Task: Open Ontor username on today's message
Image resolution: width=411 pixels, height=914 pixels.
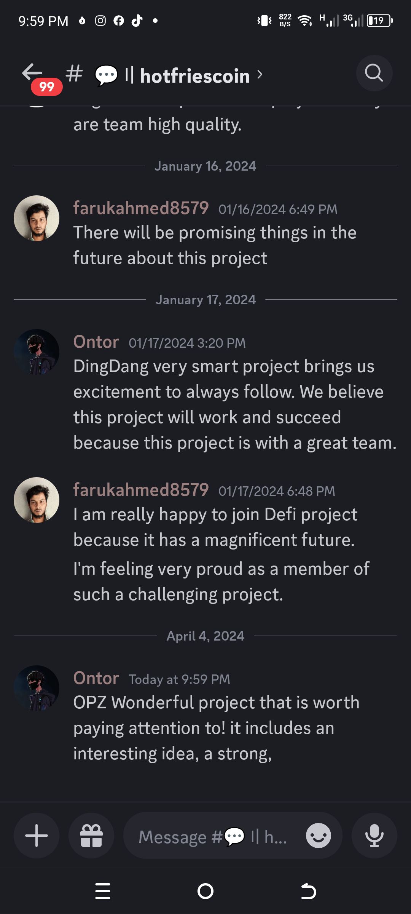Action: tap(96, 678)
